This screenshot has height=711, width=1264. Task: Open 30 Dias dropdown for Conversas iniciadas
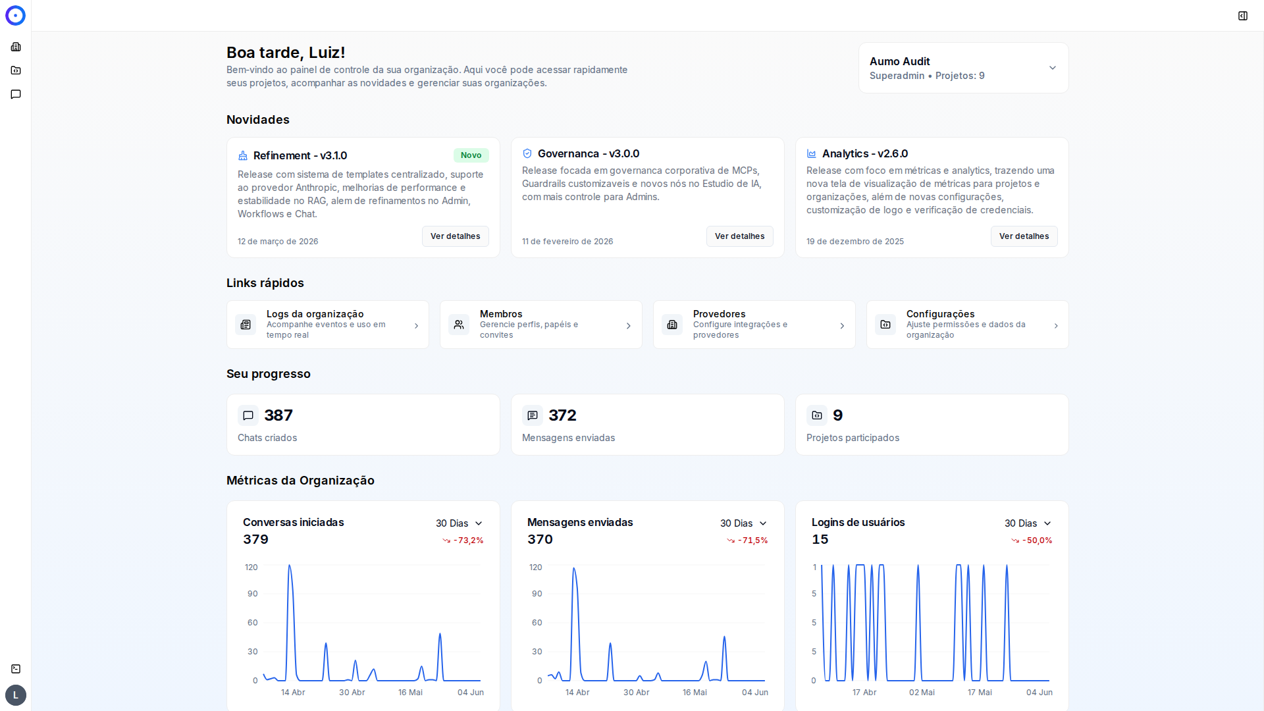click(x=459, y=523)
